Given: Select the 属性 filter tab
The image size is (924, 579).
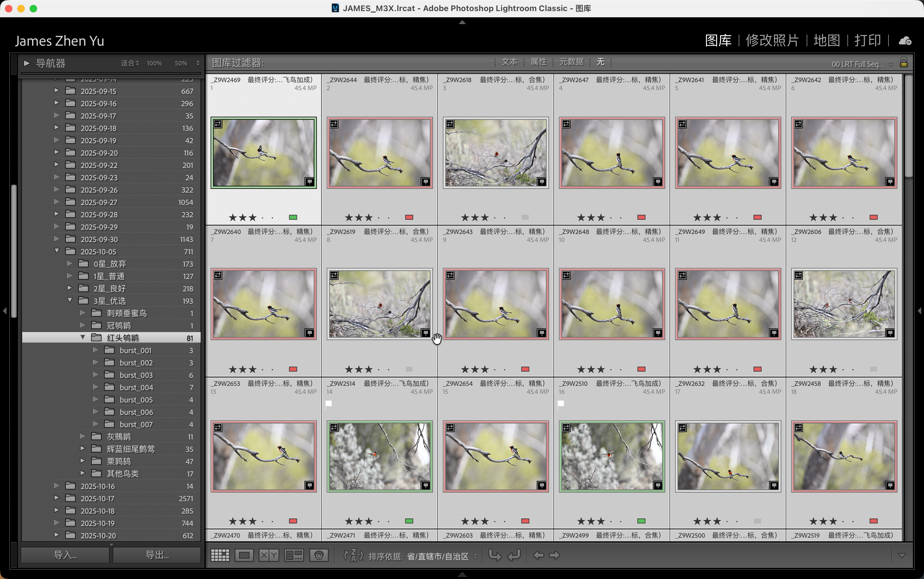Looking at the screenshot, I should click(538, 62).
